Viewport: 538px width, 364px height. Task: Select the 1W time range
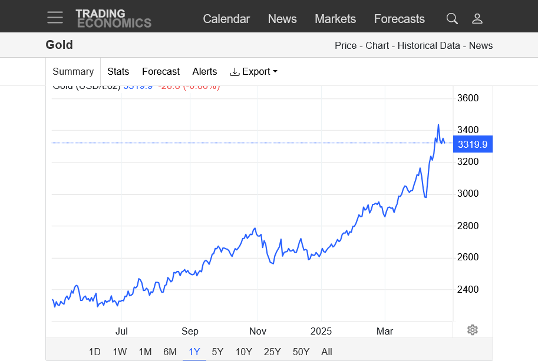click(x=120, y=352)
